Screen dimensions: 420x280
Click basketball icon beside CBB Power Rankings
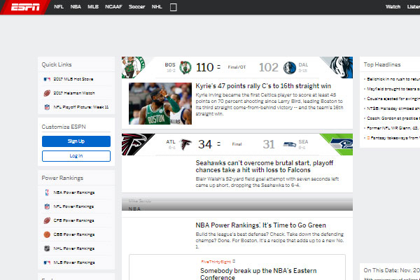pos(47,234)
